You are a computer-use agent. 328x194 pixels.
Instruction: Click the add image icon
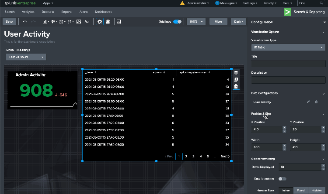coord(79,21)
